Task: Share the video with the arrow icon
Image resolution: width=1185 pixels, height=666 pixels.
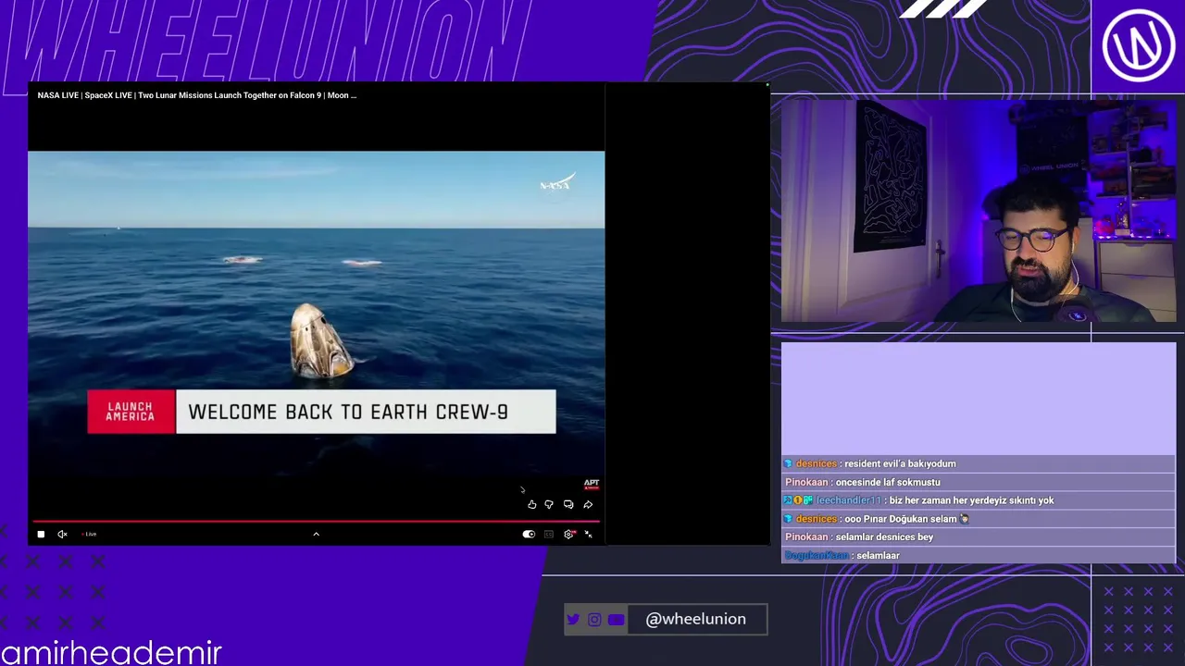Action: (588, 504)
